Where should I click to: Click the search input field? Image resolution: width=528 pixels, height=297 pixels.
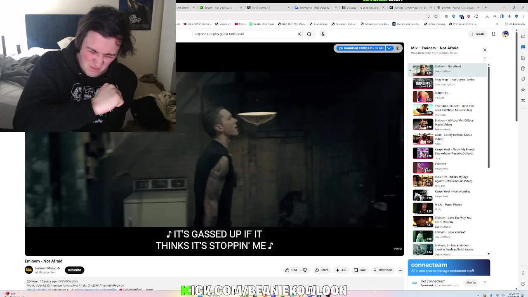click(x=247, y=34)
